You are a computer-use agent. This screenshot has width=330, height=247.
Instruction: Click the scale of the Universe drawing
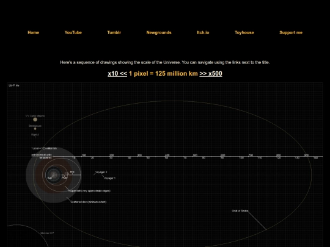[x=165, y=165]
